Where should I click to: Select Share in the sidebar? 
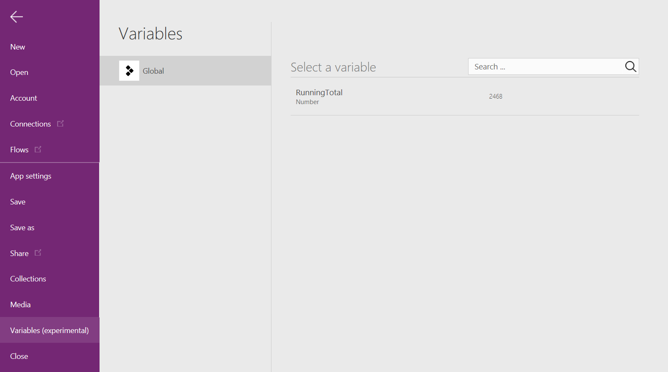coord(19,254)
